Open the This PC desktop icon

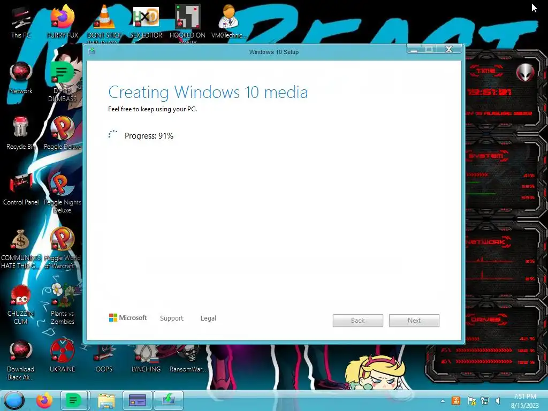(21, 23)
